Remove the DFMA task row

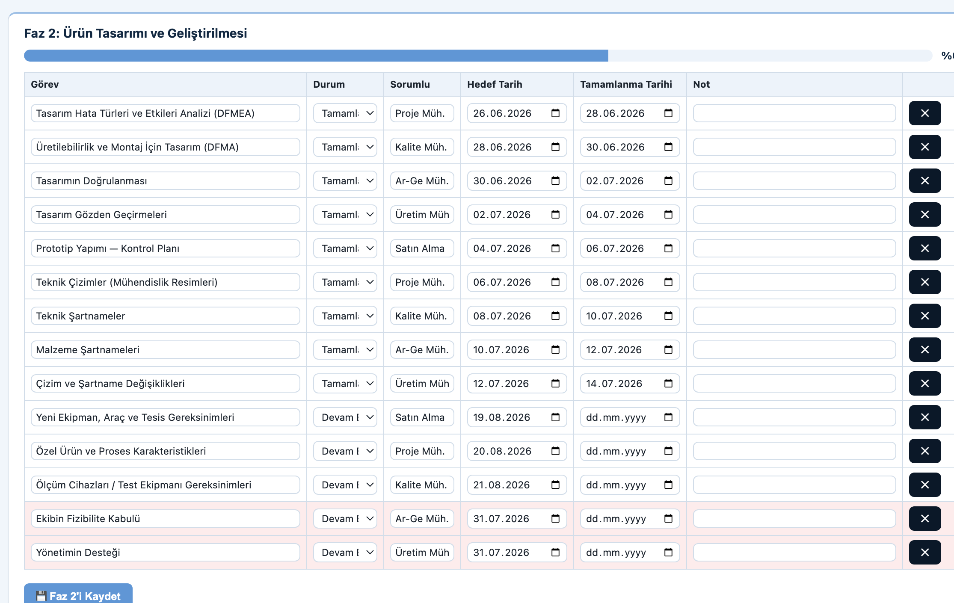[925, 147]
